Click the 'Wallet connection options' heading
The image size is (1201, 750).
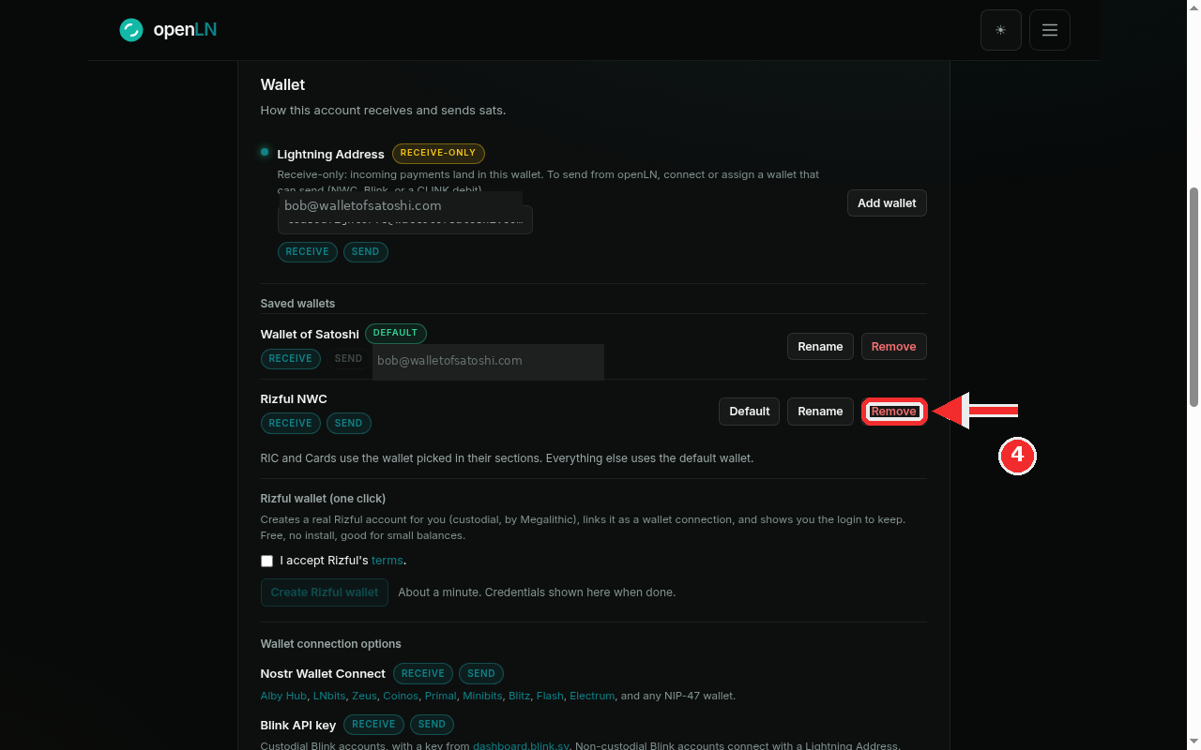330,644
